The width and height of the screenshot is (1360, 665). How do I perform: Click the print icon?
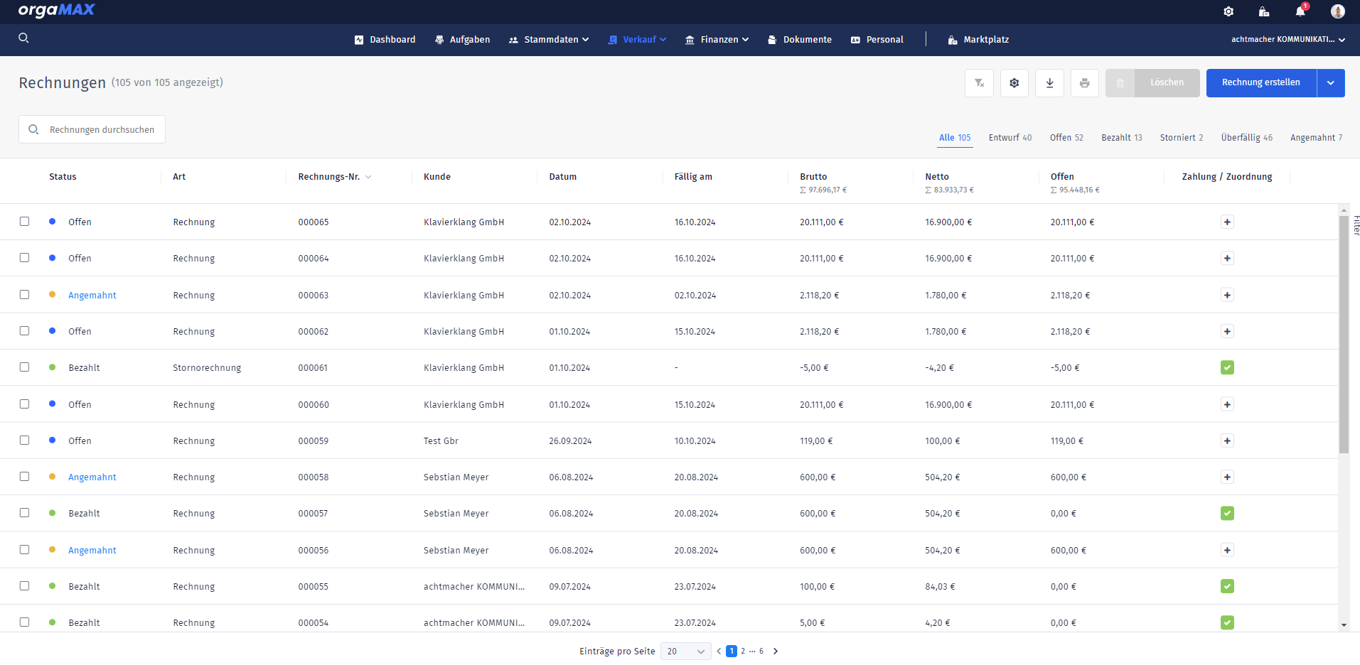click(1084, 83)
